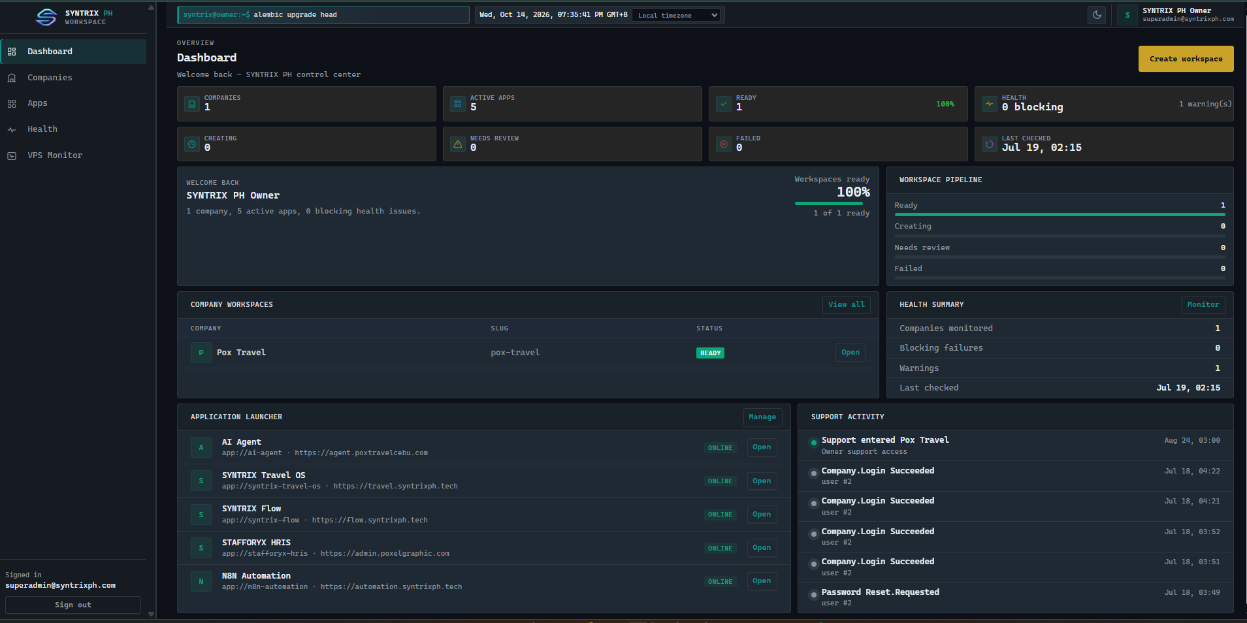
Task: Open Dashboard in the sidebar
Action: pyautogui.click(x=73, y=52)
